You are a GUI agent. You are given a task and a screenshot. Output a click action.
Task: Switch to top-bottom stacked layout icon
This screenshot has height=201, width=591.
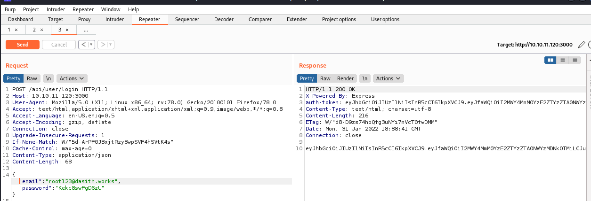coord(562,60)
